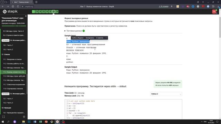
Task: Select lesson 11.4 Вывод элементов списка
Action: click(13, 72)
